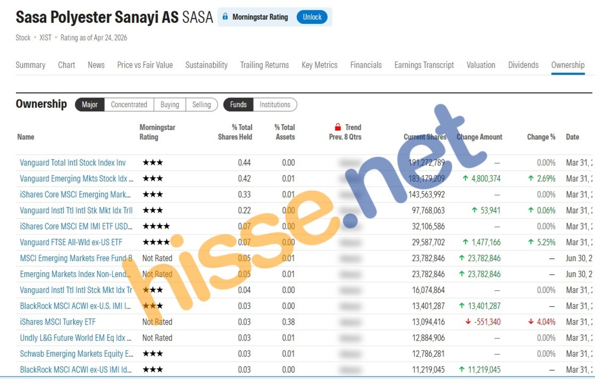Open Vanguard Total Intl Stock Index Inv

[x=73, y=163]
